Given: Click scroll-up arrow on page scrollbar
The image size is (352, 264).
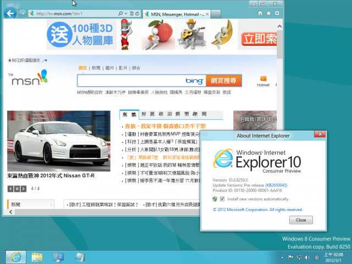Looking at the screenshot, I should pos(279,26).
